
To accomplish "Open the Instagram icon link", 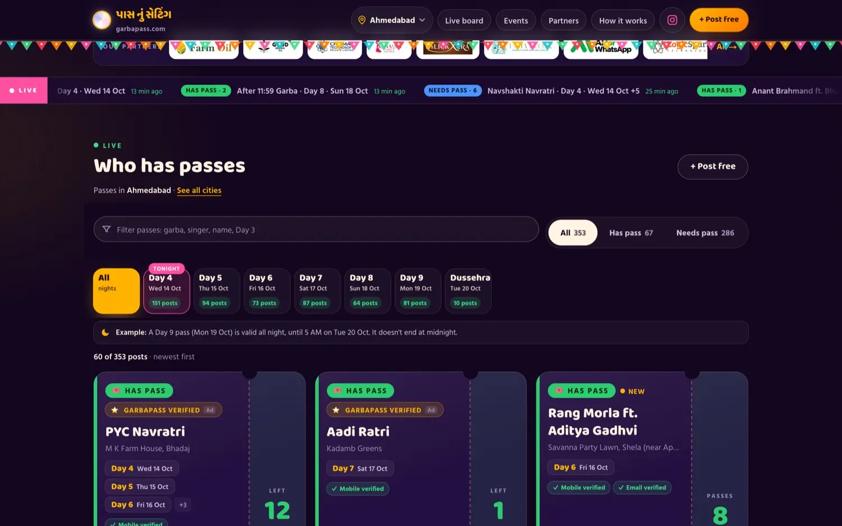I will tap(672, 20).
